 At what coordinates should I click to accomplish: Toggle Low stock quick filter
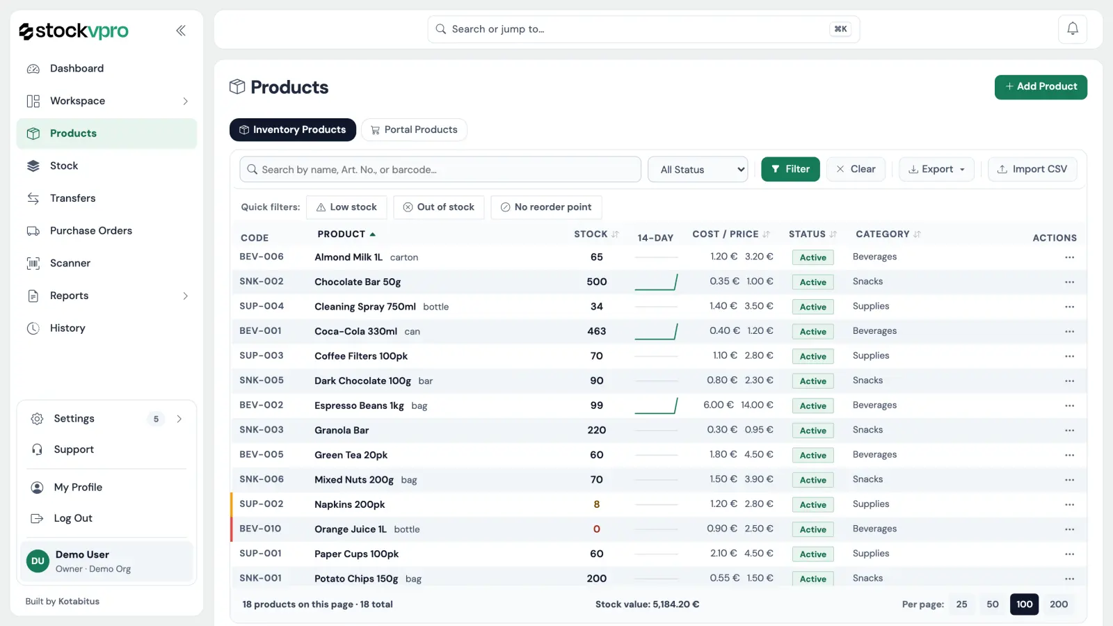[346, 207]
